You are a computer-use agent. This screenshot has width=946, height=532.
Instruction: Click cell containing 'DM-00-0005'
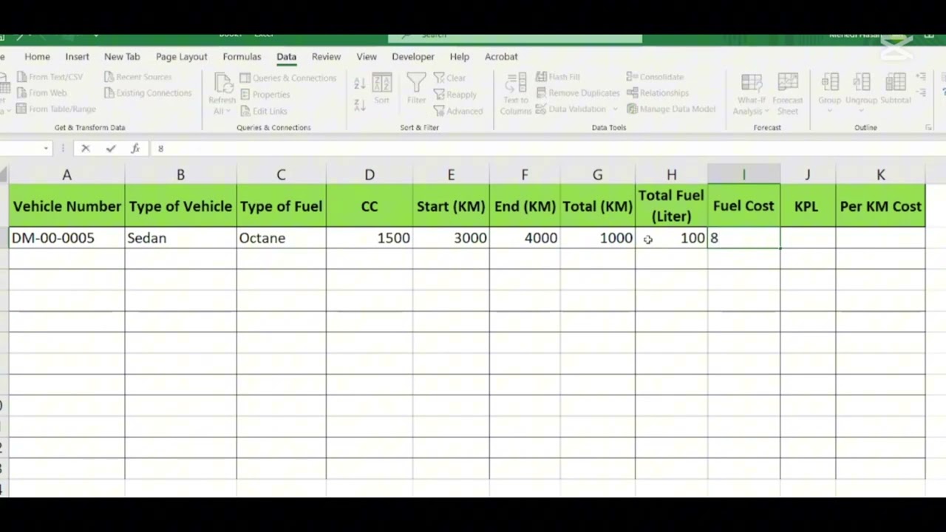(67, 238)
